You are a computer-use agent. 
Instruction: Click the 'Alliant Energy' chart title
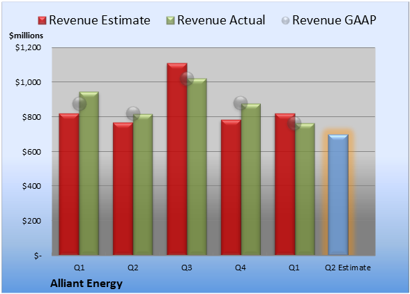(x=86, y=284)
